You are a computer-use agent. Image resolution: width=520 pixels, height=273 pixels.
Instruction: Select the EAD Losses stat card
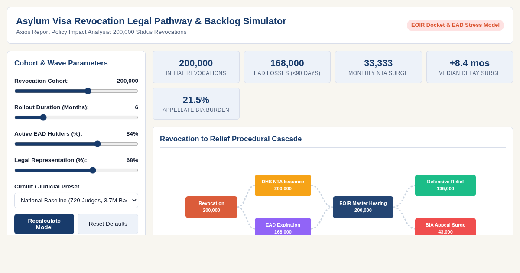click(x=287, y=67)
